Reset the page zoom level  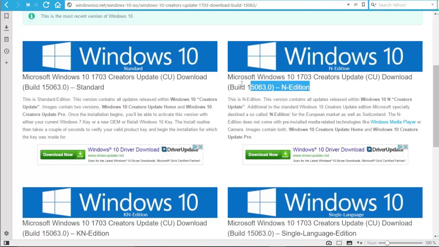click(372, 243)
